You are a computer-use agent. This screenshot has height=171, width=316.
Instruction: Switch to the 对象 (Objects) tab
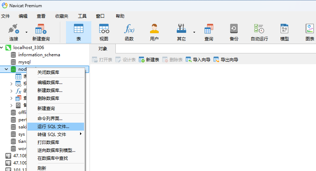(102, 49)
